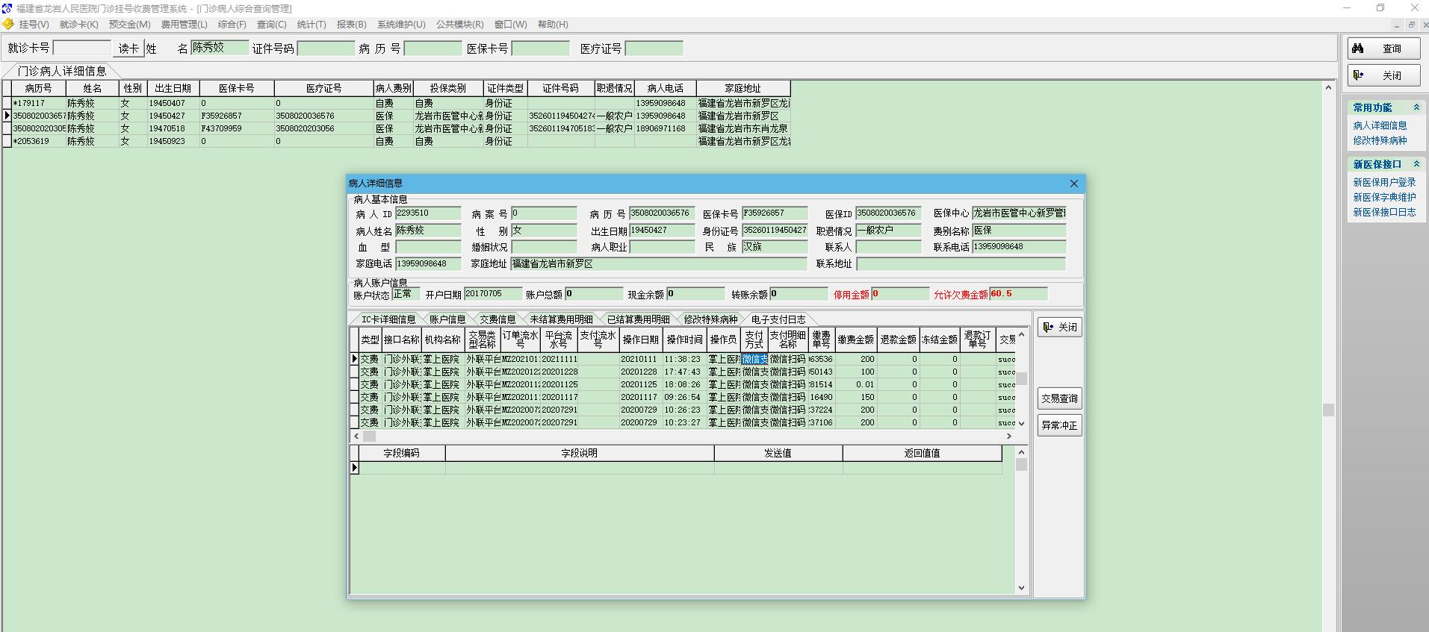Select the 门诊病人详细信息 tab

[x=61, y=71]
